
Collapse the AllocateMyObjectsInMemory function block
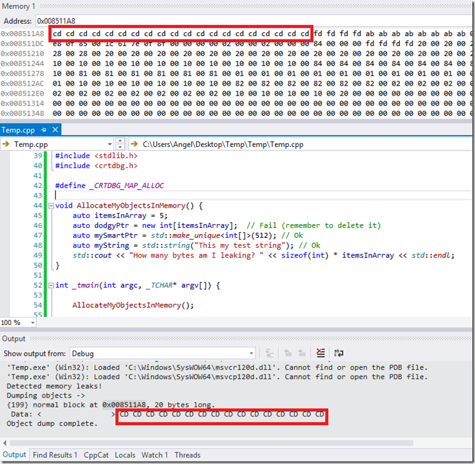pyautogui.click(x=50, y=206)
